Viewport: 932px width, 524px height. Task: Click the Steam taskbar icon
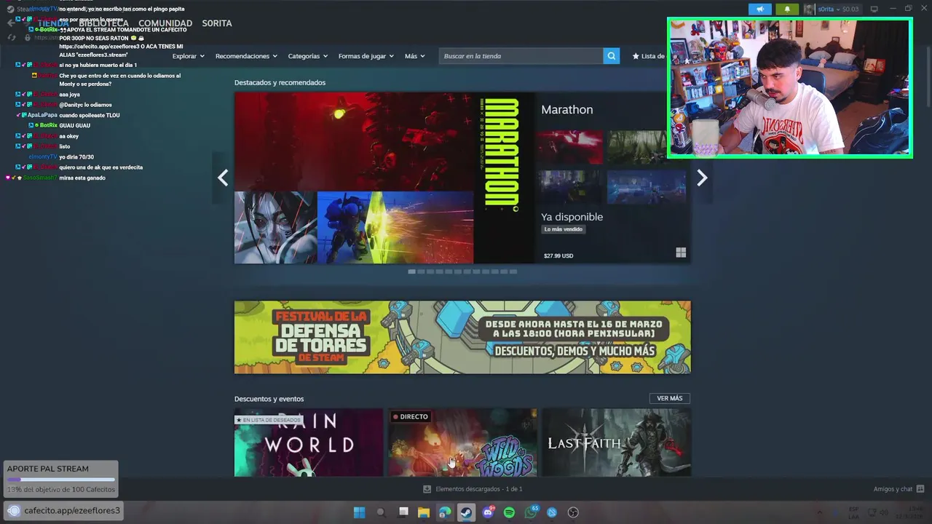click(x=466, y=512)
